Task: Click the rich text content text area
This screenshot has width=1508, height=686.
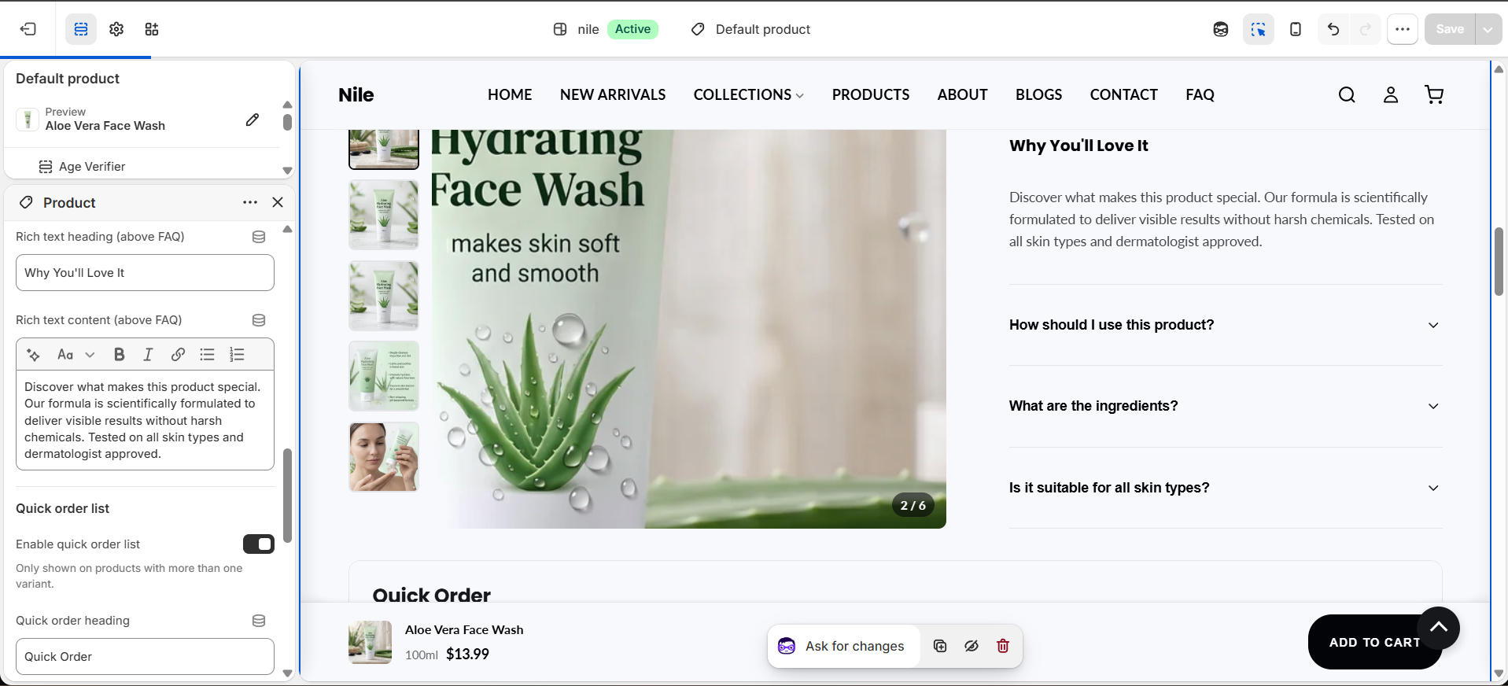Action: pos(145,420)
